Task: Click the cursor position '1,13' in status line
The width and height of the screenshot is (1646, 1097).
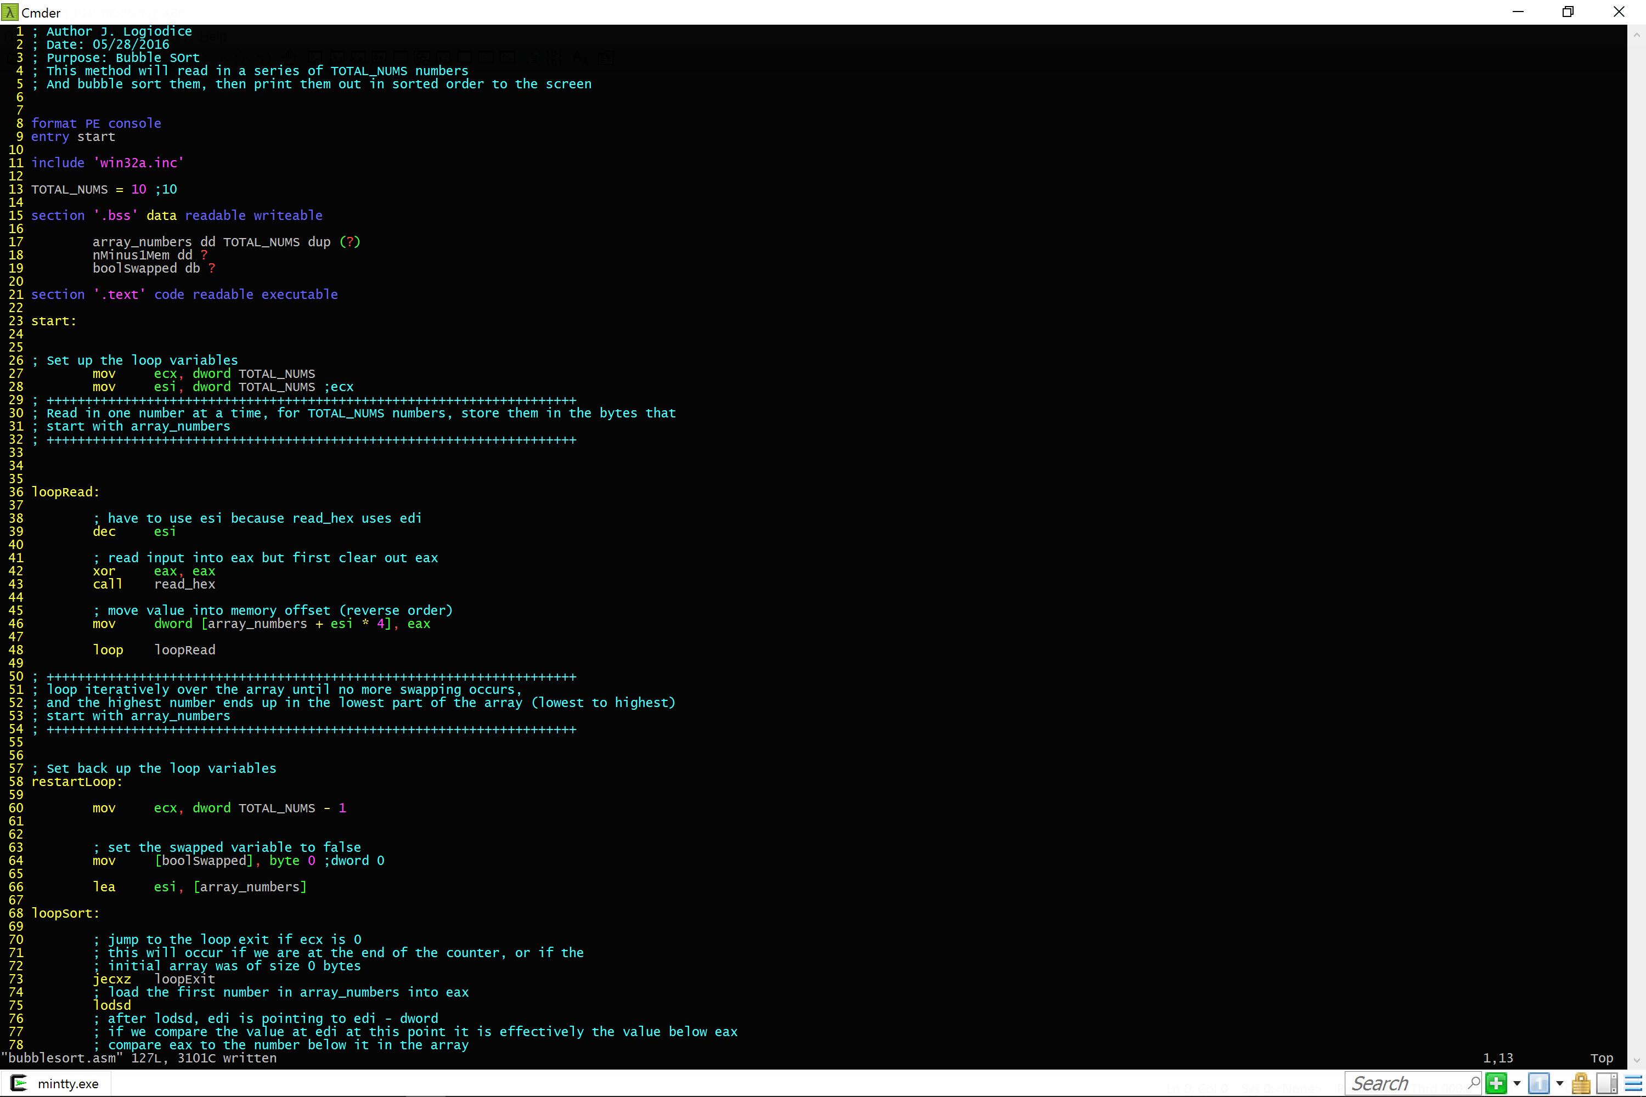Action: click(x=1498, y=1058)
